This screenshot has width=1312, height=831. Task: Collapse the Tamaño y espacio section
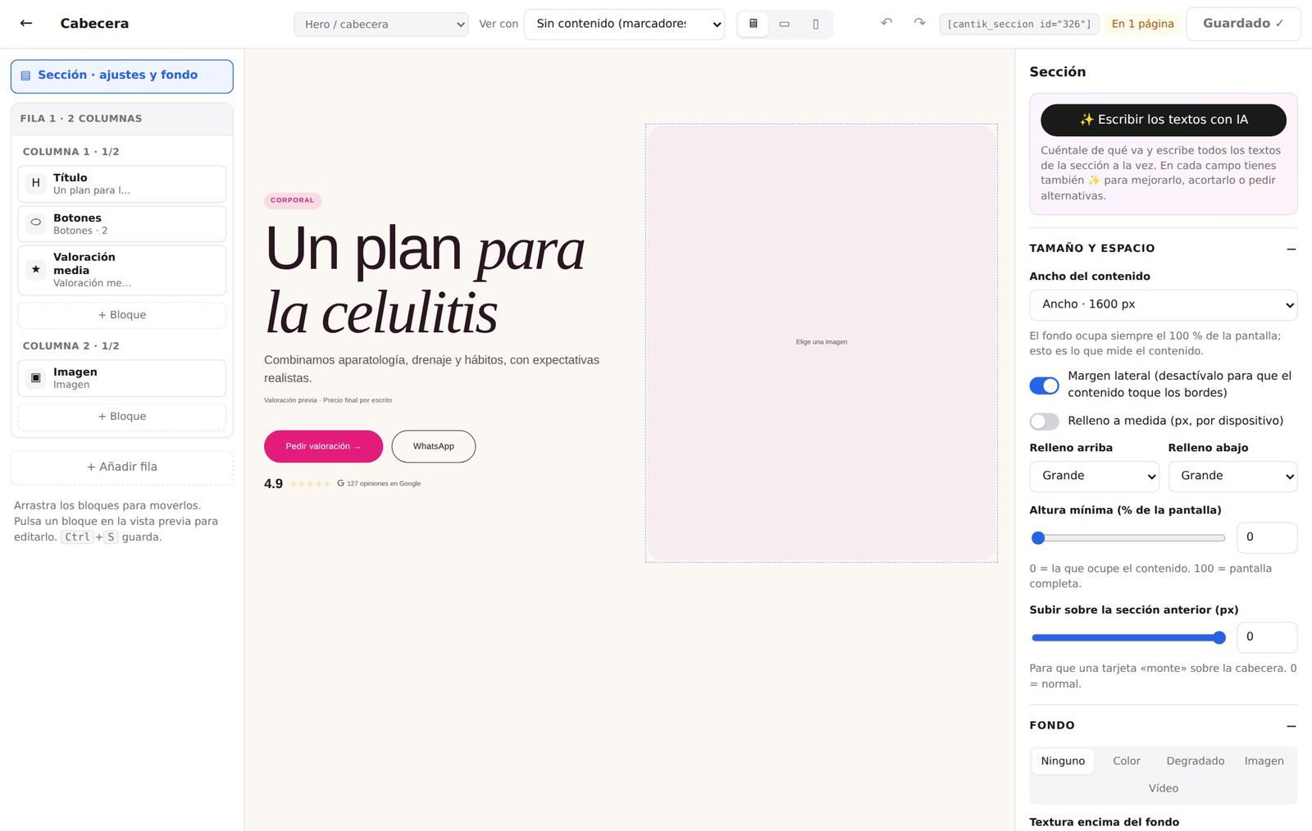(x=1291, y=249)
